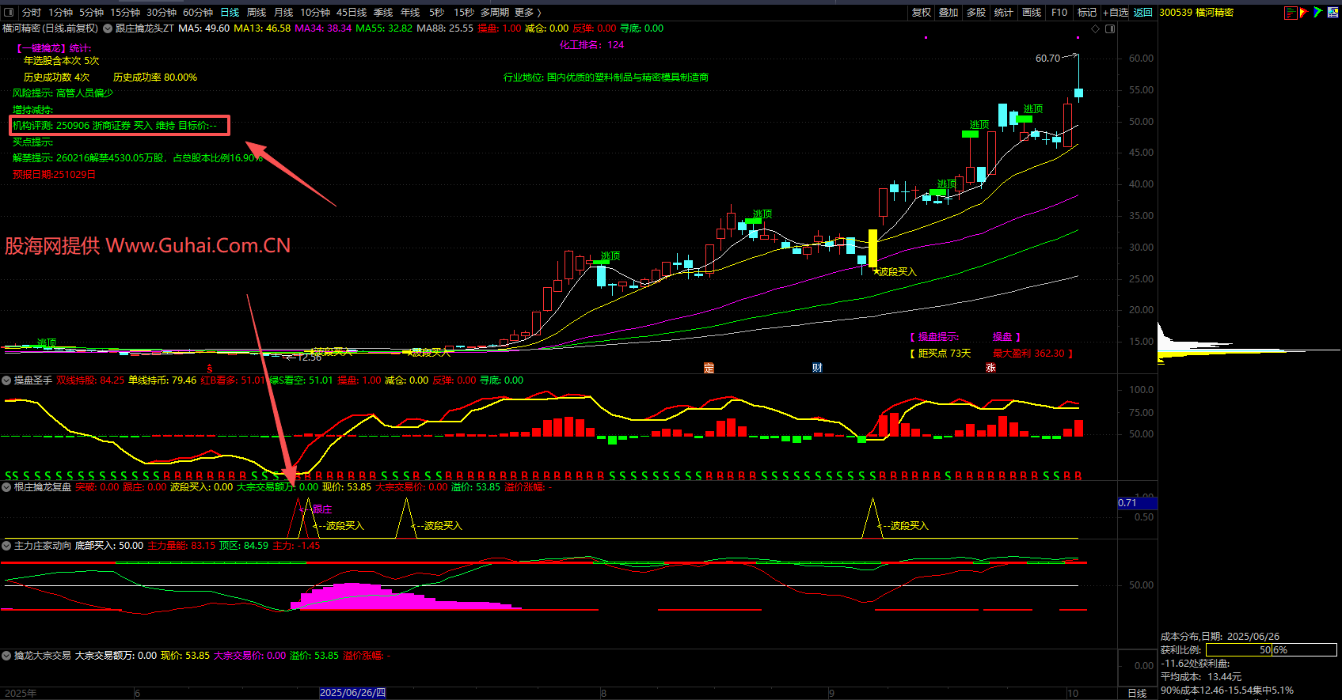Click the diamond icon above the chart
Screen dimensions: 1342x700
point(1096,29)
